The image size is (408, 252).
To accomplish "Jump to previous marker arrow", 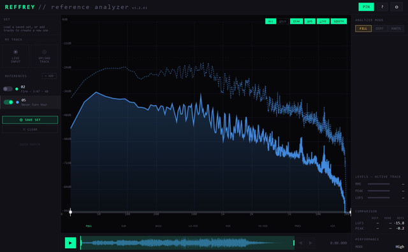I will (300, 243).
